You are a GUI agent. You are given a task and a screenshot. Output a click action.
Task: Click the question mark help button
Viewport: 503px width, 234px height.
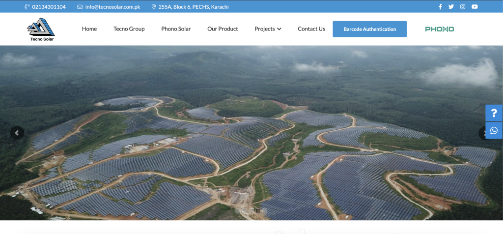tap(494, 113)
